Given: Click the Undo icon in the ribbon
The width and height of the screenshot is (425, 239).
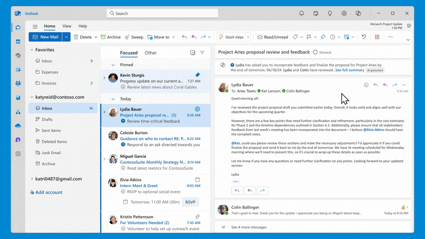Looking at the screenshot, I should [364, 37].
